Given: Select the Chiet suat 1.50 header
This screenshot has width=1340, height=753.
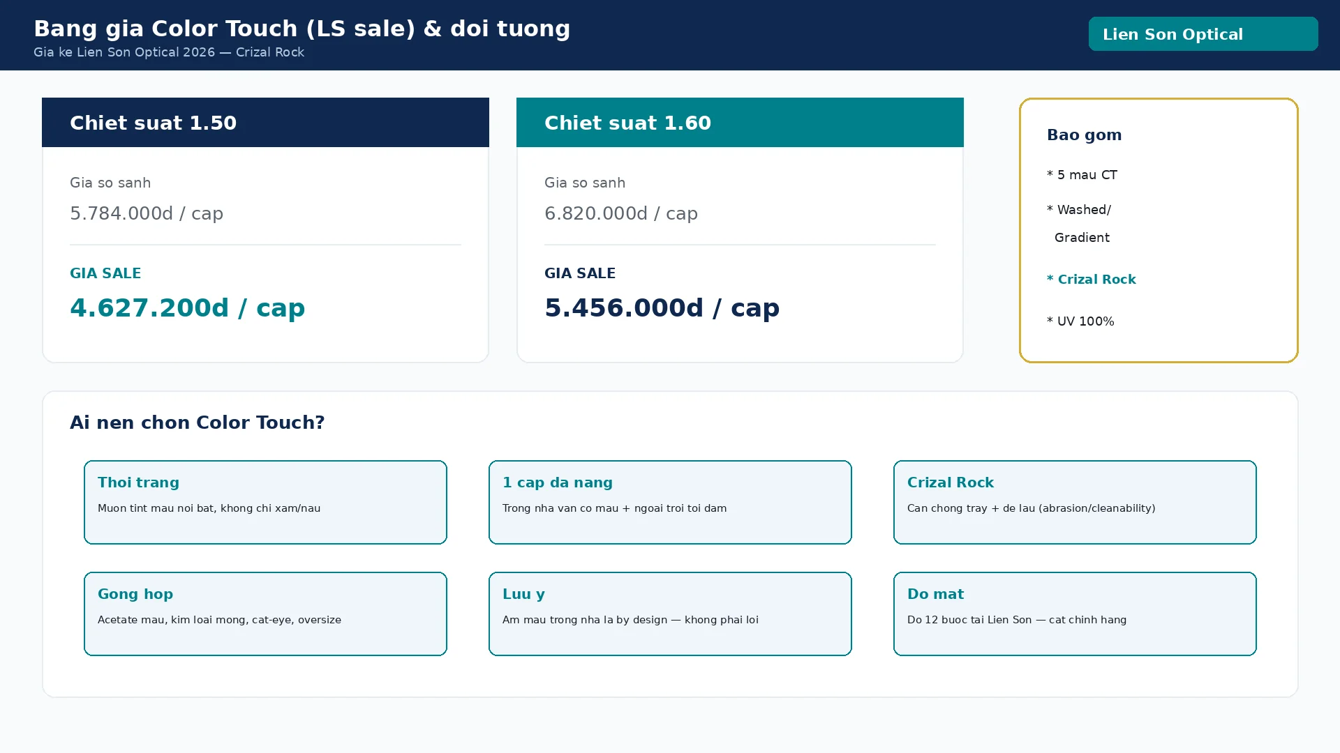Looking at the screenshot, I should (x=265, y=123).
